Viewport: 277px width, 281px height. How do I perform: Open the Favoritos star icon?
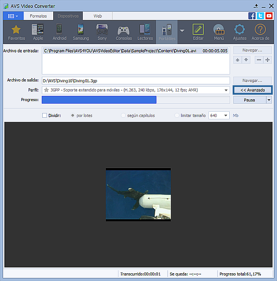pyautogui.click(x=16, y=30)
